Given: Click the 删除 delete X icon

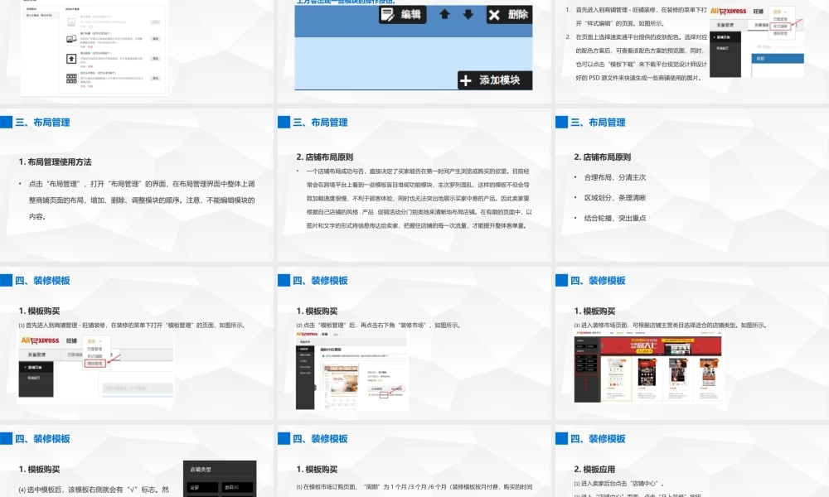Looking at the screenshot, I should coord(494,14).
